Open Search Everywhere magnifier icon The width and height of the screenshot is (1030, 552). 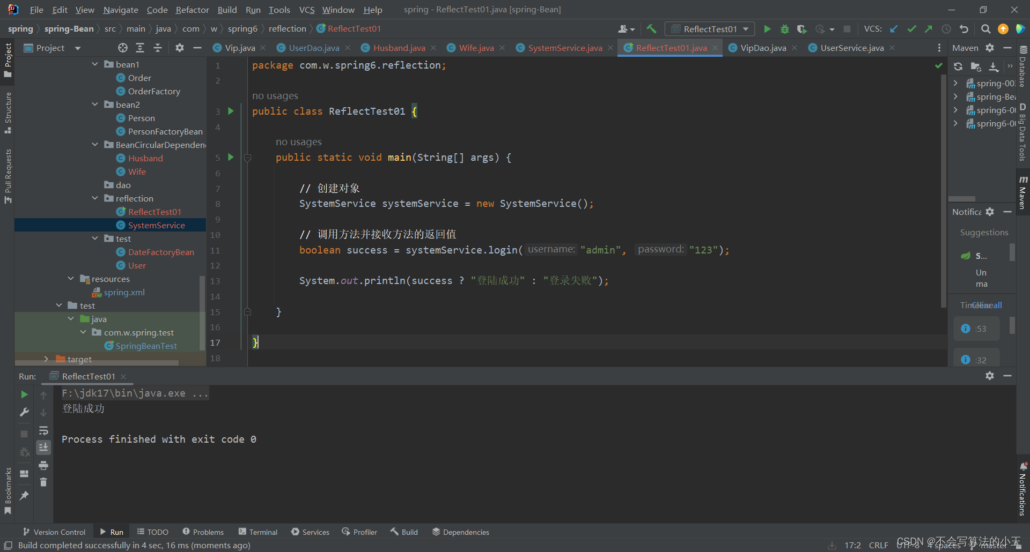click(985, 29)
